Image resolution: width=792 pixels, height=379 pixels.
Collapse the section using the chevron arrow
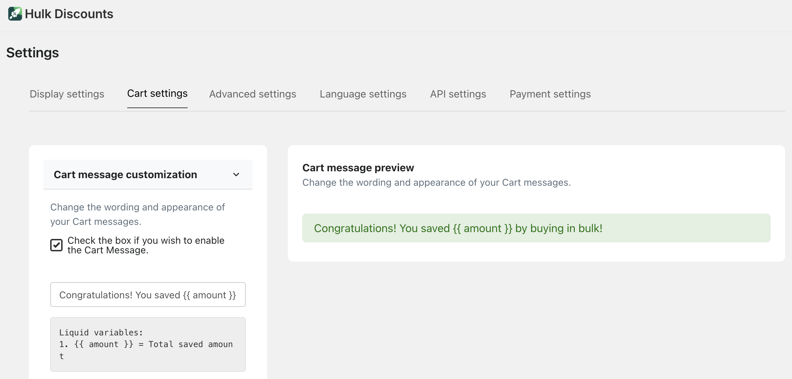(x=236, y=174)
